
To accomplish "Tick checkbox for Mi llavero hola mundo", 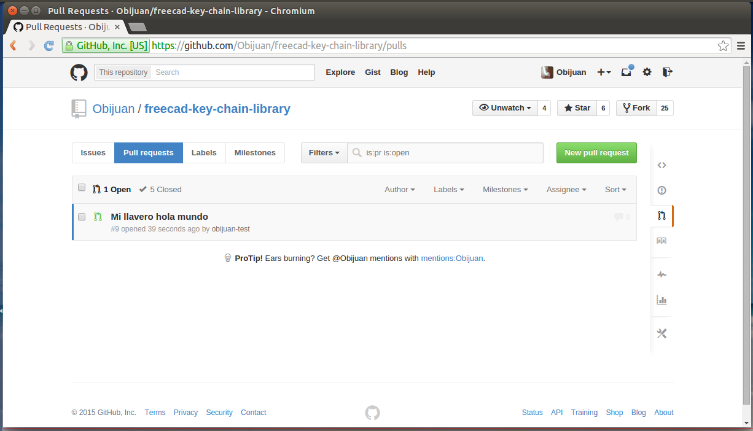I will coord(82,217).
